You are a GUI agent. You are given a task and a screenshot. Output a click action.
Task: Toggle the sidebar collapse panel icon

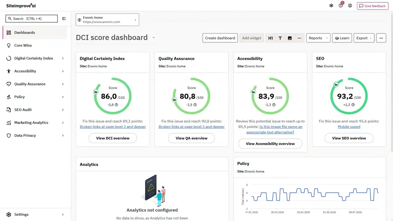click(x=64, y=19)
